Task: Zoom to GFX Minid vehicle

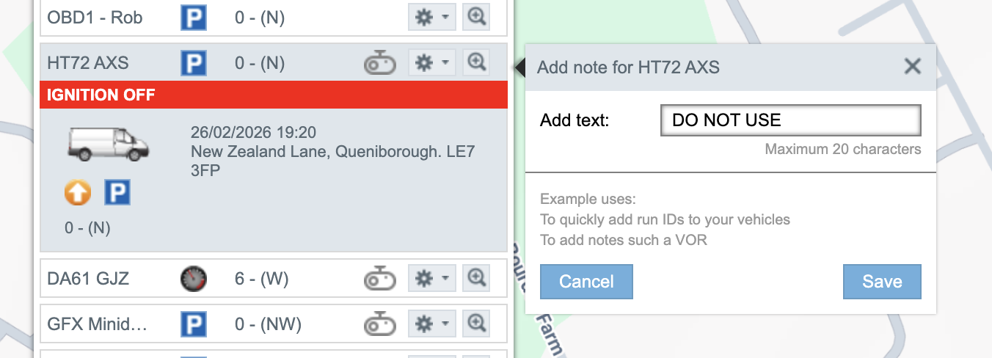Action: (477, 324)
